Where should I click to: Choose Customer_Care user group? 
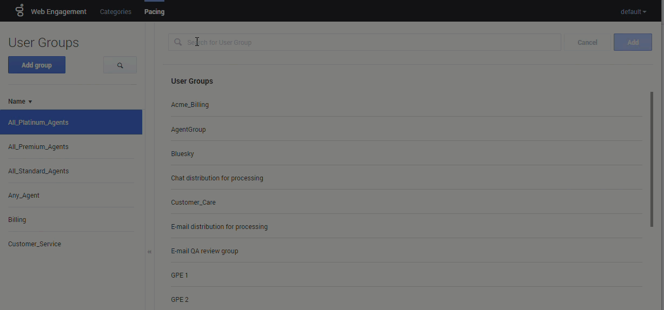(x=407, y=202)
